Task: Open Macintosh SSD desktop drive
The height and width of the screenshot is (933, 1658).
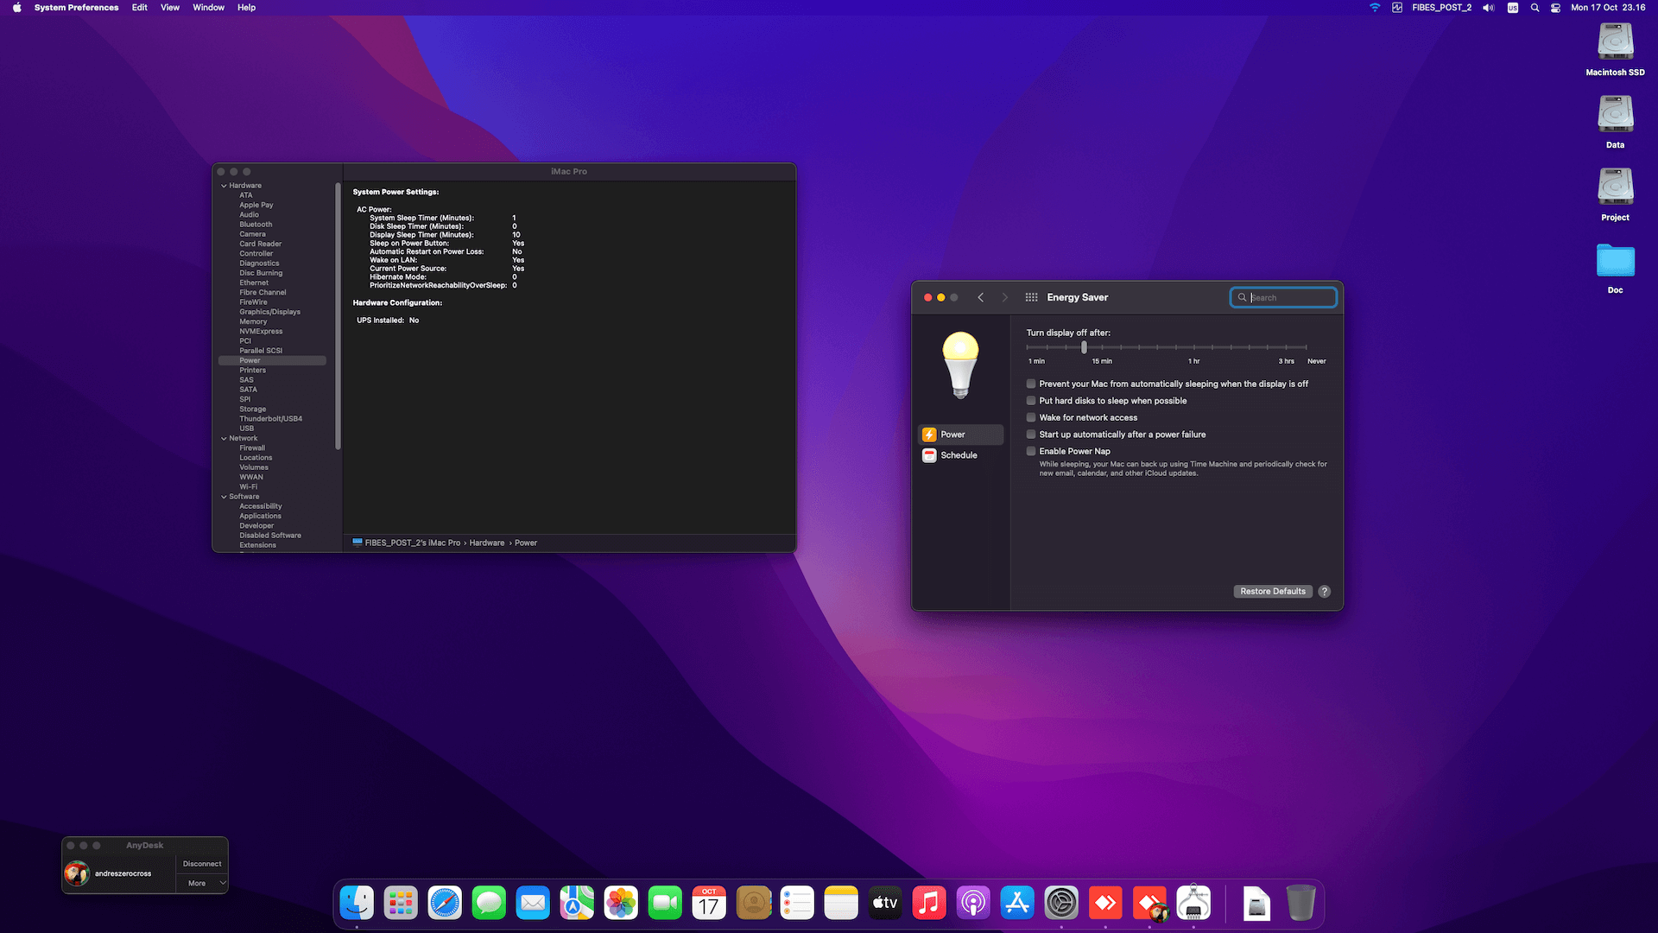Action: (x=1615, y=49)
